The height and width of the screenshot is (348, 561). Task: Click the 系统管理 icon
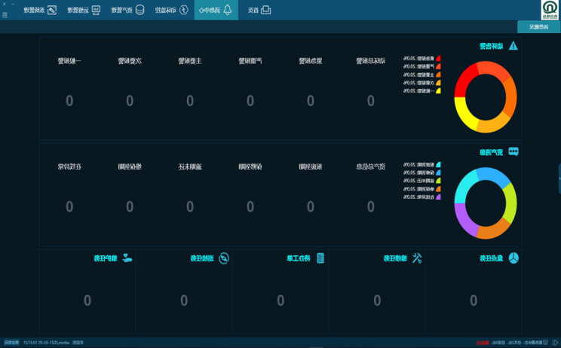coord(51,10)
